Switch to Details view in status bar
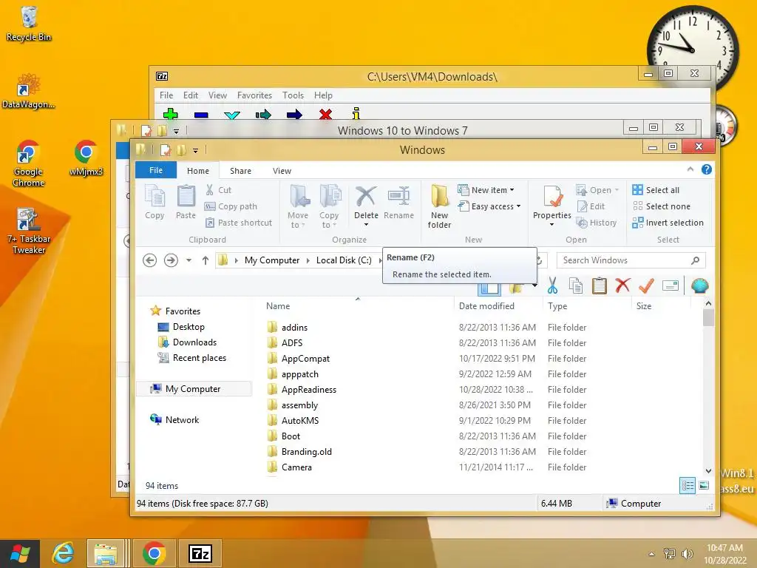The width and height of the screenshot is (757, 568). [688, 485]
